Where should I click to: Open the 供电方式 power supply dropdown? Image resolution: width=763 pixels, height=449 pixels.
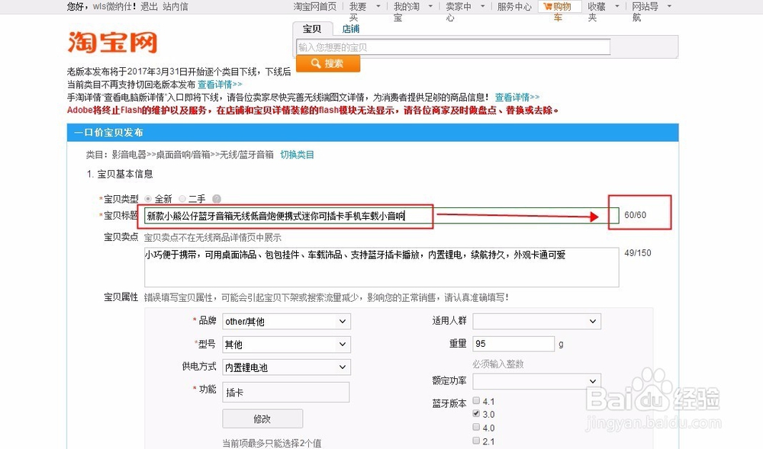(285, 367)
